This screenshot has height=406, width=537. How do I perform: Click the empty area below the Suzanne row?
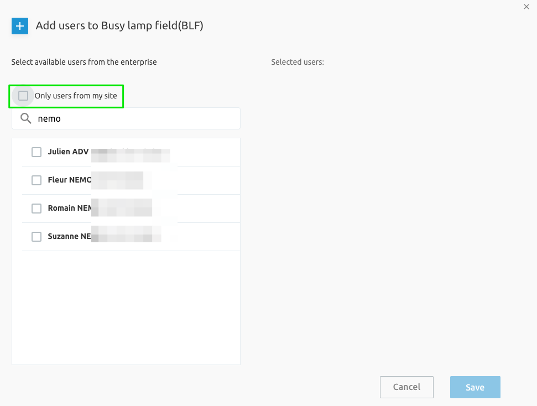pyautogui.click(x=126, y=307)
